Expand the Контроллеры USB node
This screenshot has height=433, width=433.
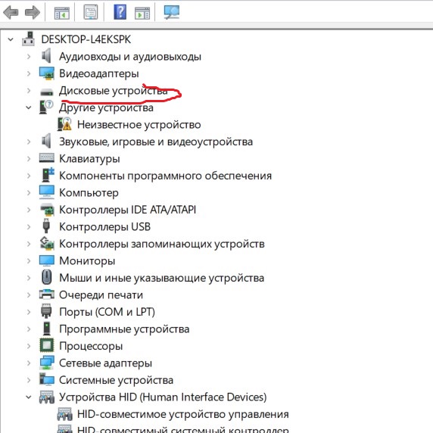click(x=29, y=226)
